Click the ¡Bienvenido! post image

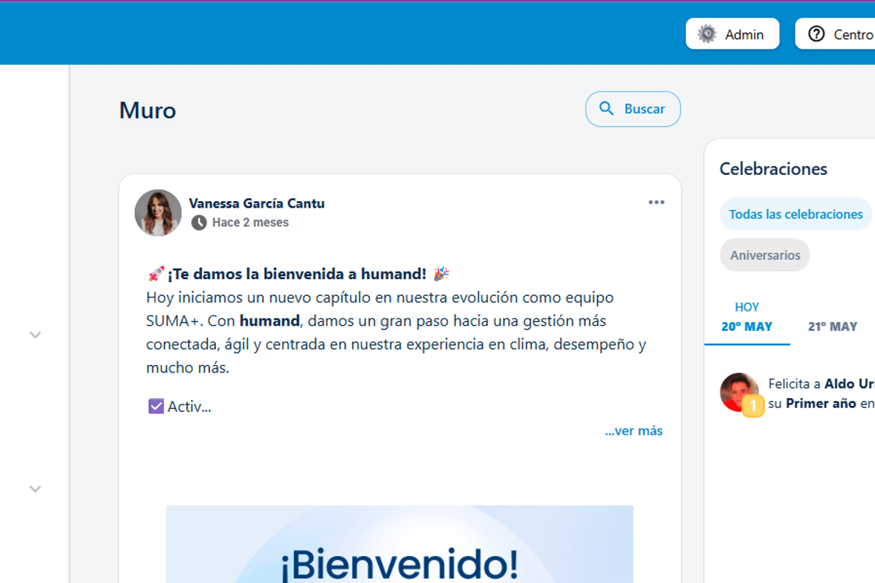coord(400,544)
